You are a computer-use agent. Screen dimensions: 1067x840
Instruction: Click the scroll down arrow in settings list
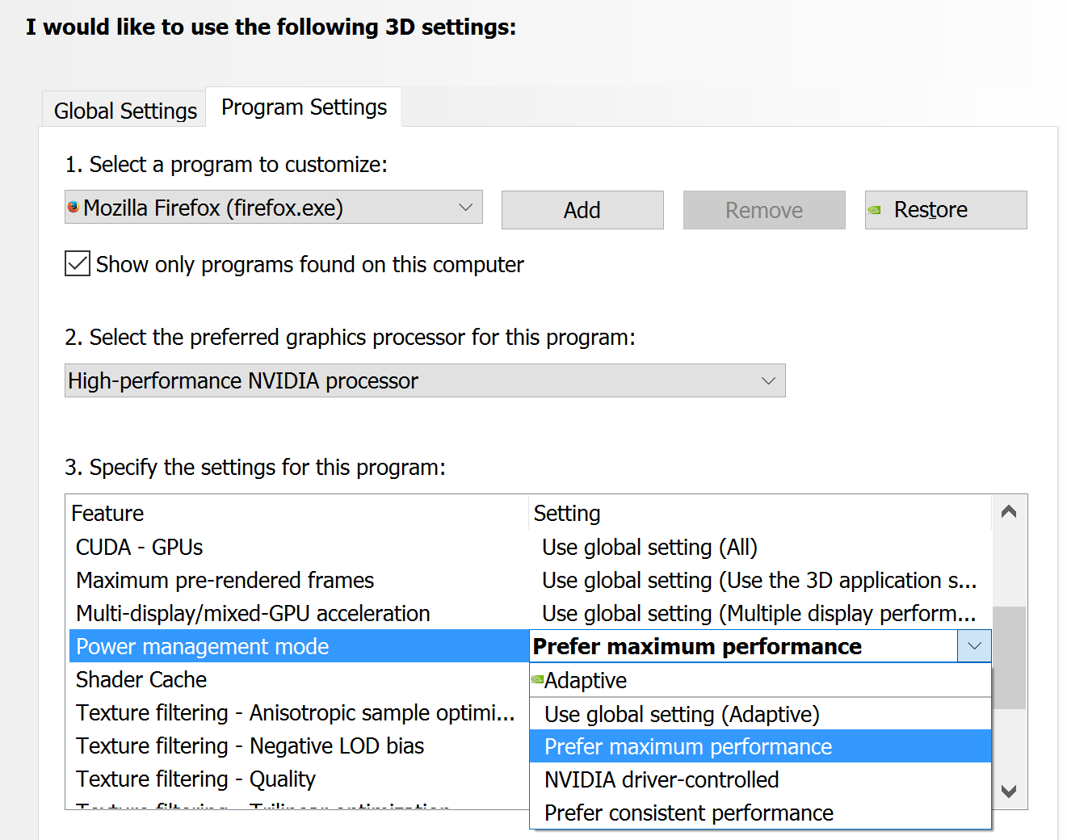point(1009,792)
